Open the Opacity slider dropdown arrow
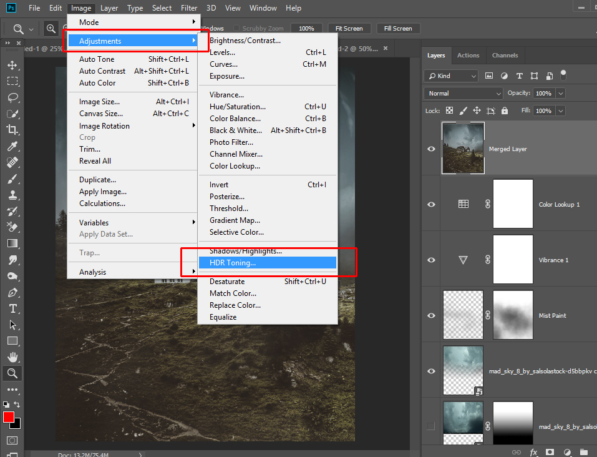Viewport: 597px width, 457px height. pyautogui.click(x=560, y=94)
